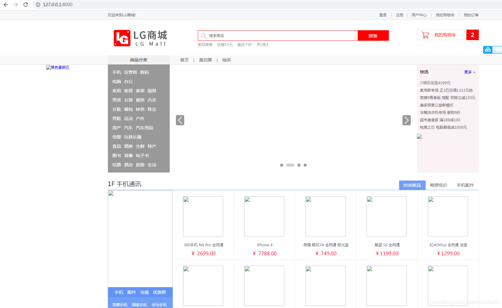Click the red 搜索 button
The width and height of the screenshot is (502, 308).
[373, 35]
